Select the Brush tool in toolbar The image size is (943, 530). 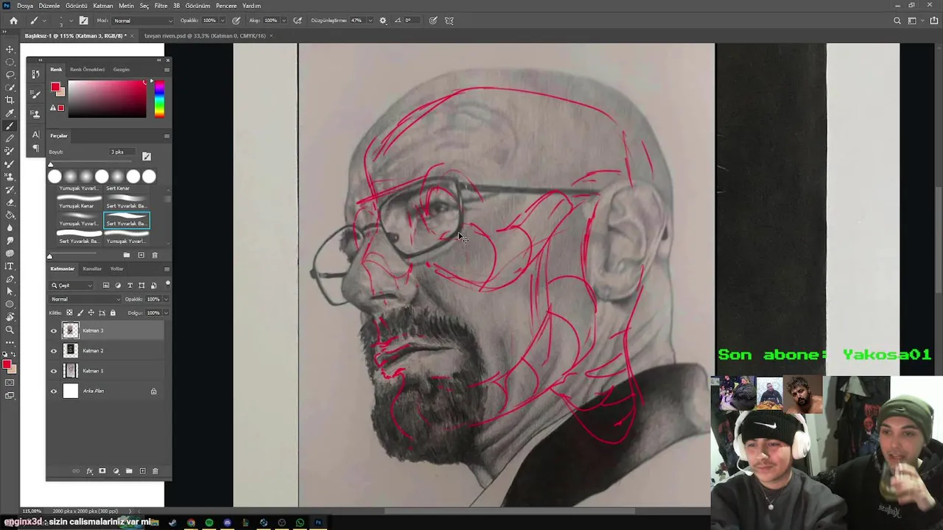10,126
